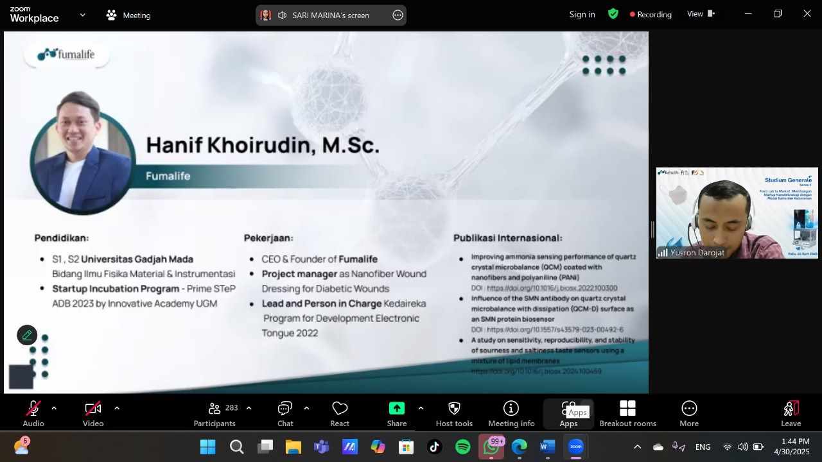
Task: Open Microsoft Teams from taskbar
Action: pyautogui.click(x=322, y=447)
